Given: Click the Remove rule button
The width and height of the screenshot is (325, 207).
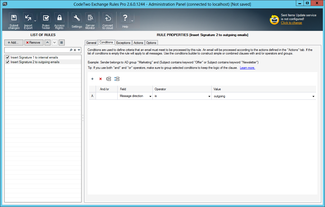Looking at the screenshot, I should point(34,43).
